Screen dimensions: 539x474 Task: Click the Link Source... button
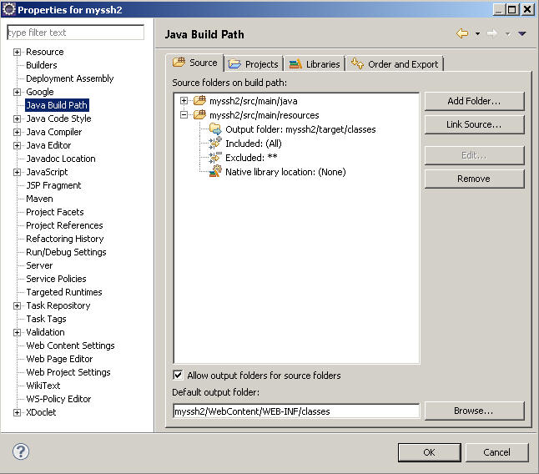coord(474,124)
